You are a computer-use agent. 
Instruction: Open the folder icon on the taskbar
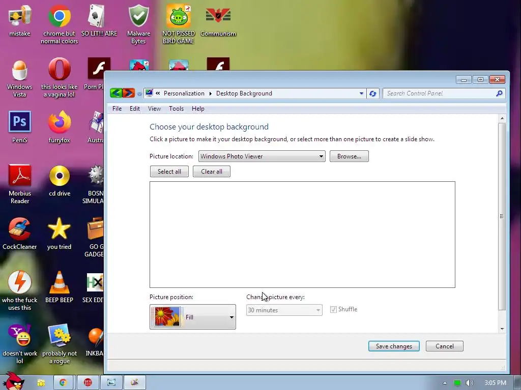click(41, 382)
